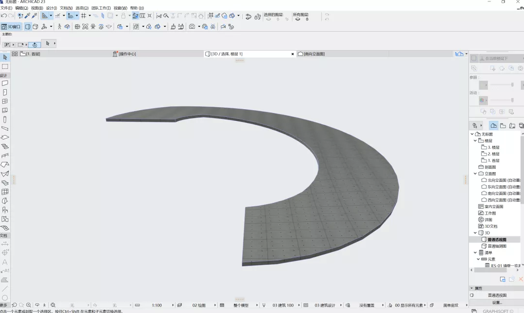This screenshot has width=524, height=313.
Task: Select 2. 楼层 in navigator tree
Action: tap(493, 154)
